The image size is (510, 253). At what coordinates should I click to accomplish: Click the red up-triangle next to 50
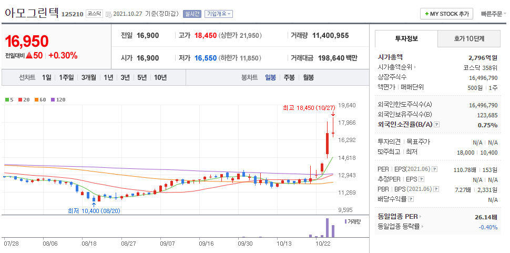tap(29, 56)
